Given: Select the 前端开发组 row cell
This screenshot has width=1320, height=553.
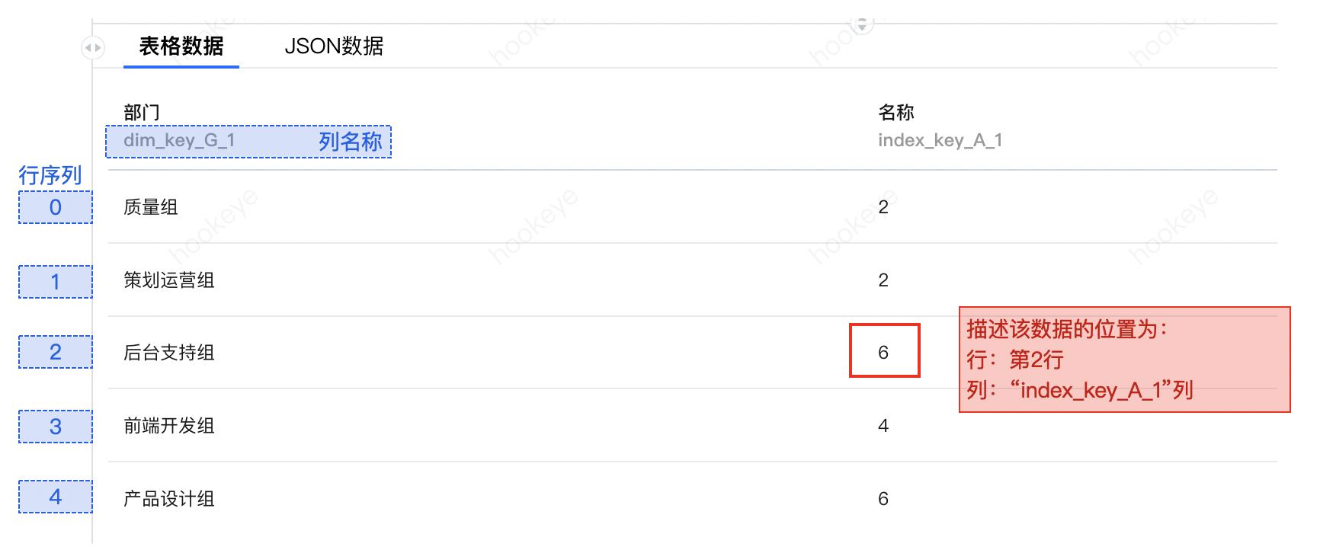Looking at the screenshot, I should click(169, 426).
